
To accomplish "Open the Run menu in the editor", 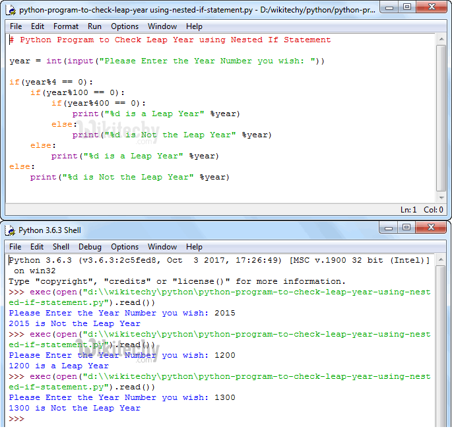I will click(x=94, y=26).
